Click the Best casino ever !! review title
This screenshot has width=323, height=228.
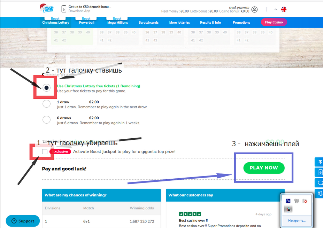[x=193, y=220]
